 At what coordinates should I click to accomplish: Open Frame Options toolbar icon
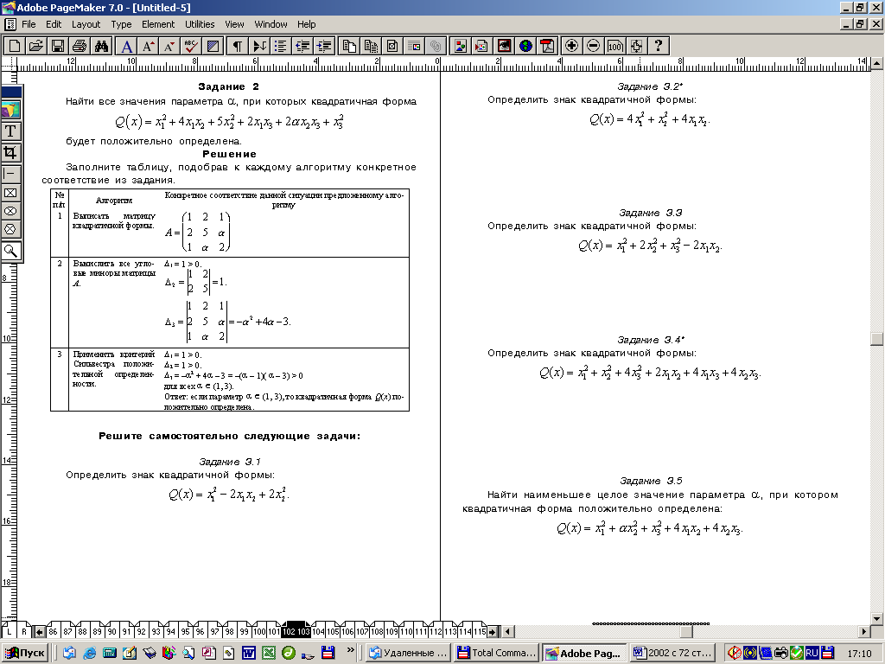(392, 46)
